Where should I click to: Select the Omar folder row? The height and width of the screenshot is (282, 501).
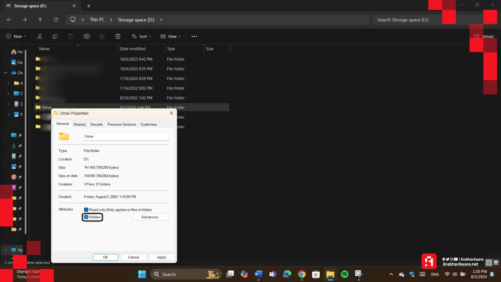(132, 107)
